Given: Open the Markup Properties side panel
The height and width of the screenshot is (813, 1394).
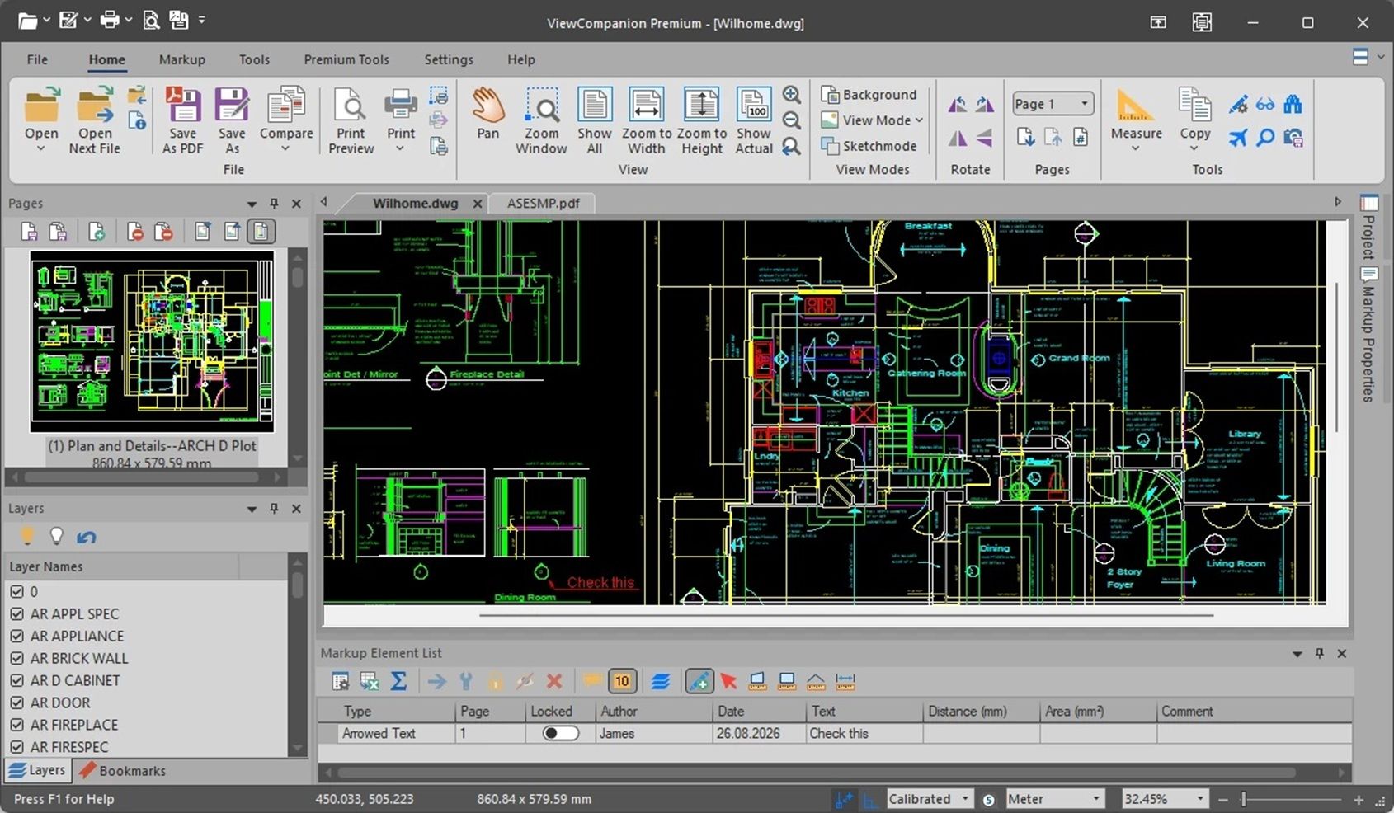Looking at the screenshot, I should click(x=1368, y=336).
